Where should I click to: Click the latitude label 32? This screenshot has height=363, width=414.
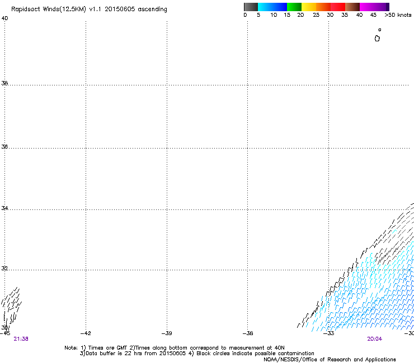point(4,269)
